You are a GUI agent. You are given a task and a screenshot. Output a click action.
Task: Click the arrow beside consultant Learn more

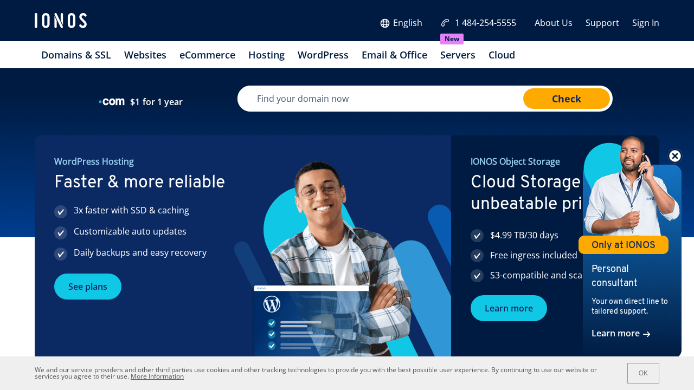[x=646, y=334]
